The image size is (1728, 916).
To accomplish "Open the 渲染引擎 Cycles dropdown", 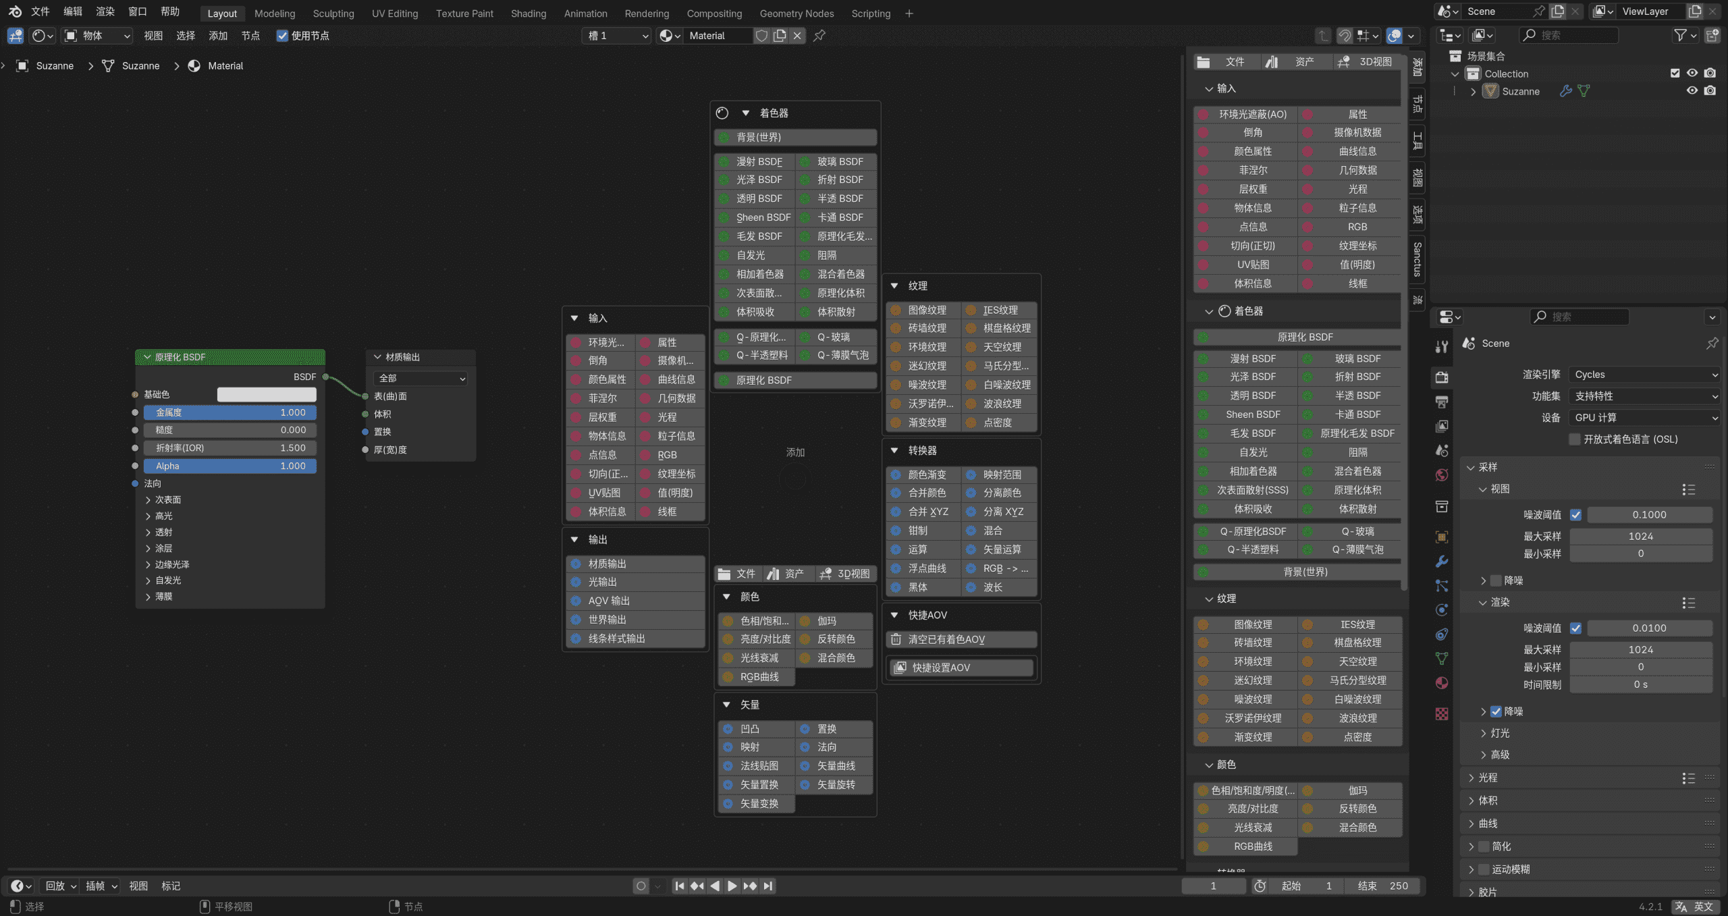I will [1644, 375].
